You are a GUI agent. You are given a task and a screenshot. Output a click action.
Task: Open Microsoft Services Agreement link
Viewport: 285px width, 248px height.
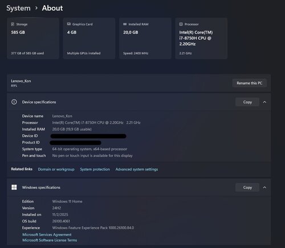(47, 234)
